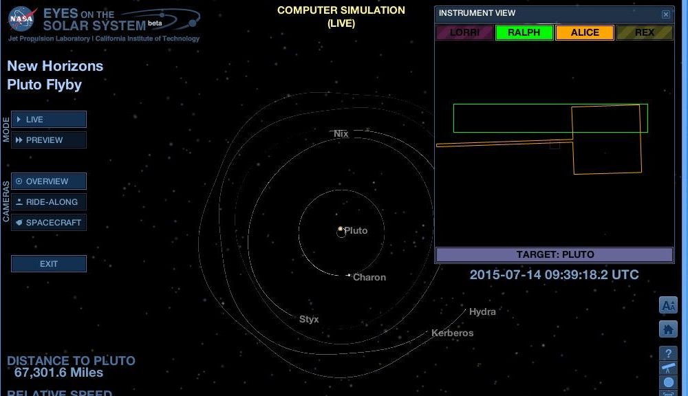
Task: Select the RIDE-ALONG camera
Action: tap(49, 201)
